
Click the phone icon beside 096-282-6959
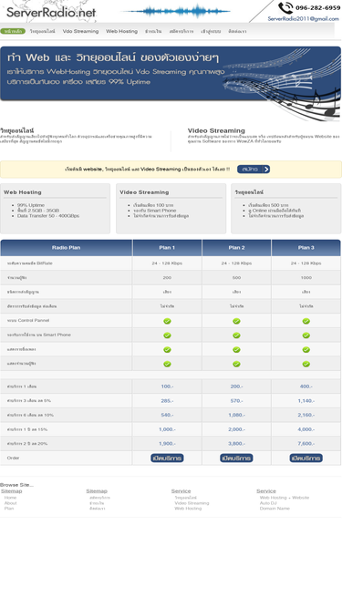[285, 8]
